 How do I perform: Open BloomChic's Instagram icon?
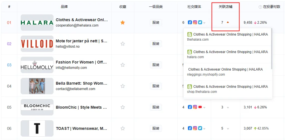(x=195, y=107)
